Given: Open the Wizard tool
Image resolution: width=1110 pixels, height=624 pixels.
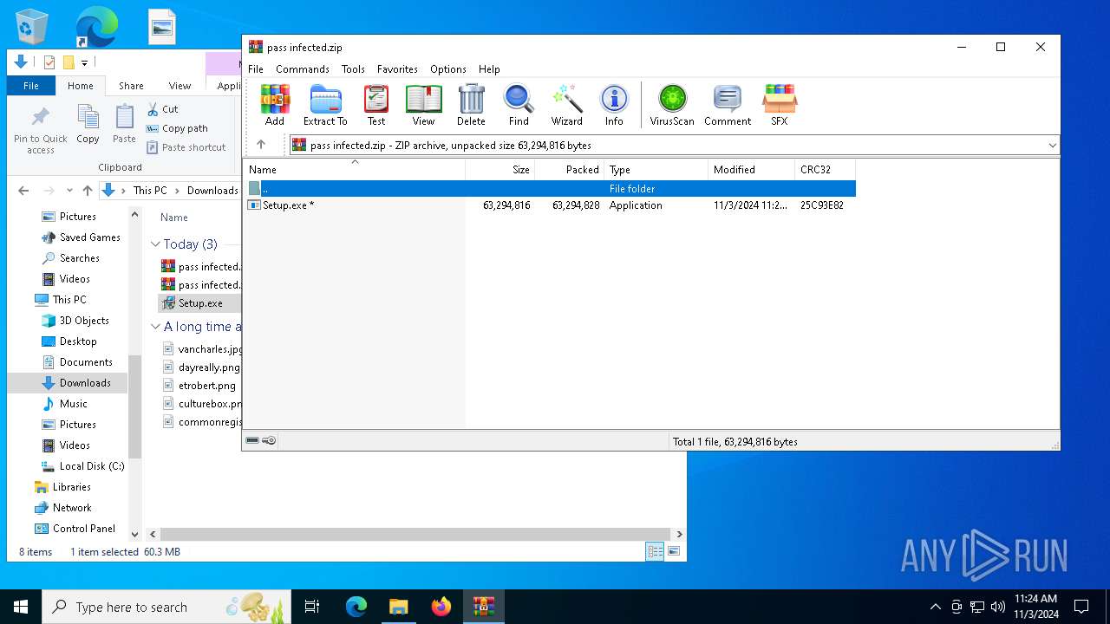Looking at the screenshot, I should pyautogui.click(x=567, y=106).
